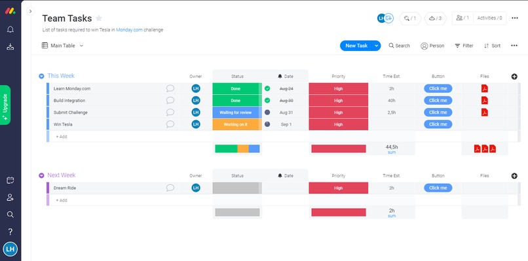This screenshot has height=261, width=528.
Task: Star the Team Tasks board as favorite
Action: tap(99, 18)
